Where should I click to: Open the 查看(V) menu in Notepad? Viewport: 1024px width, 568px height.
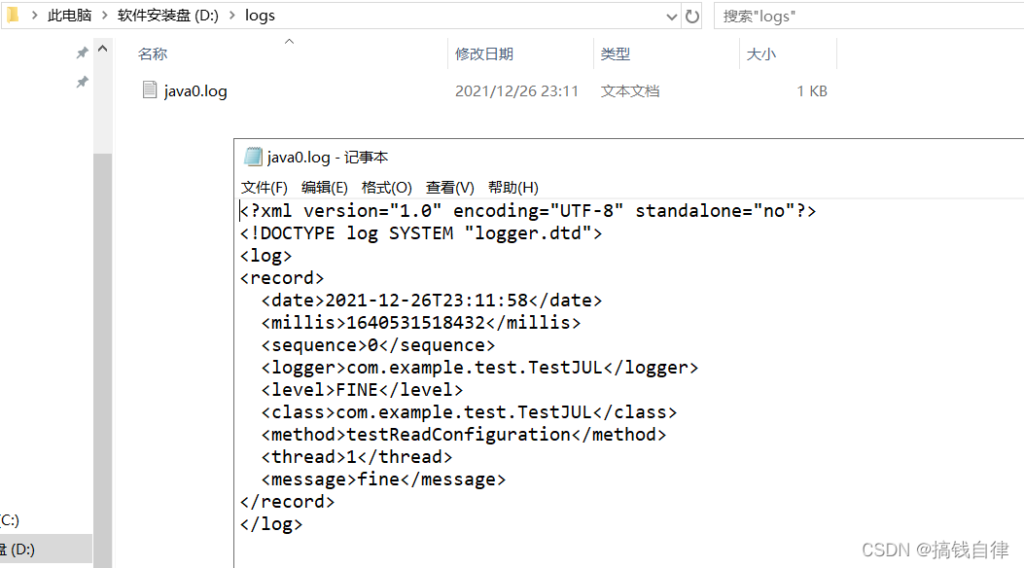point(450,188)
